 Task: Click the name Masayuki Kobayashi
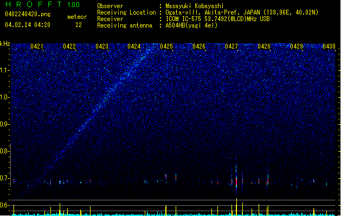[x=195, y=6]
